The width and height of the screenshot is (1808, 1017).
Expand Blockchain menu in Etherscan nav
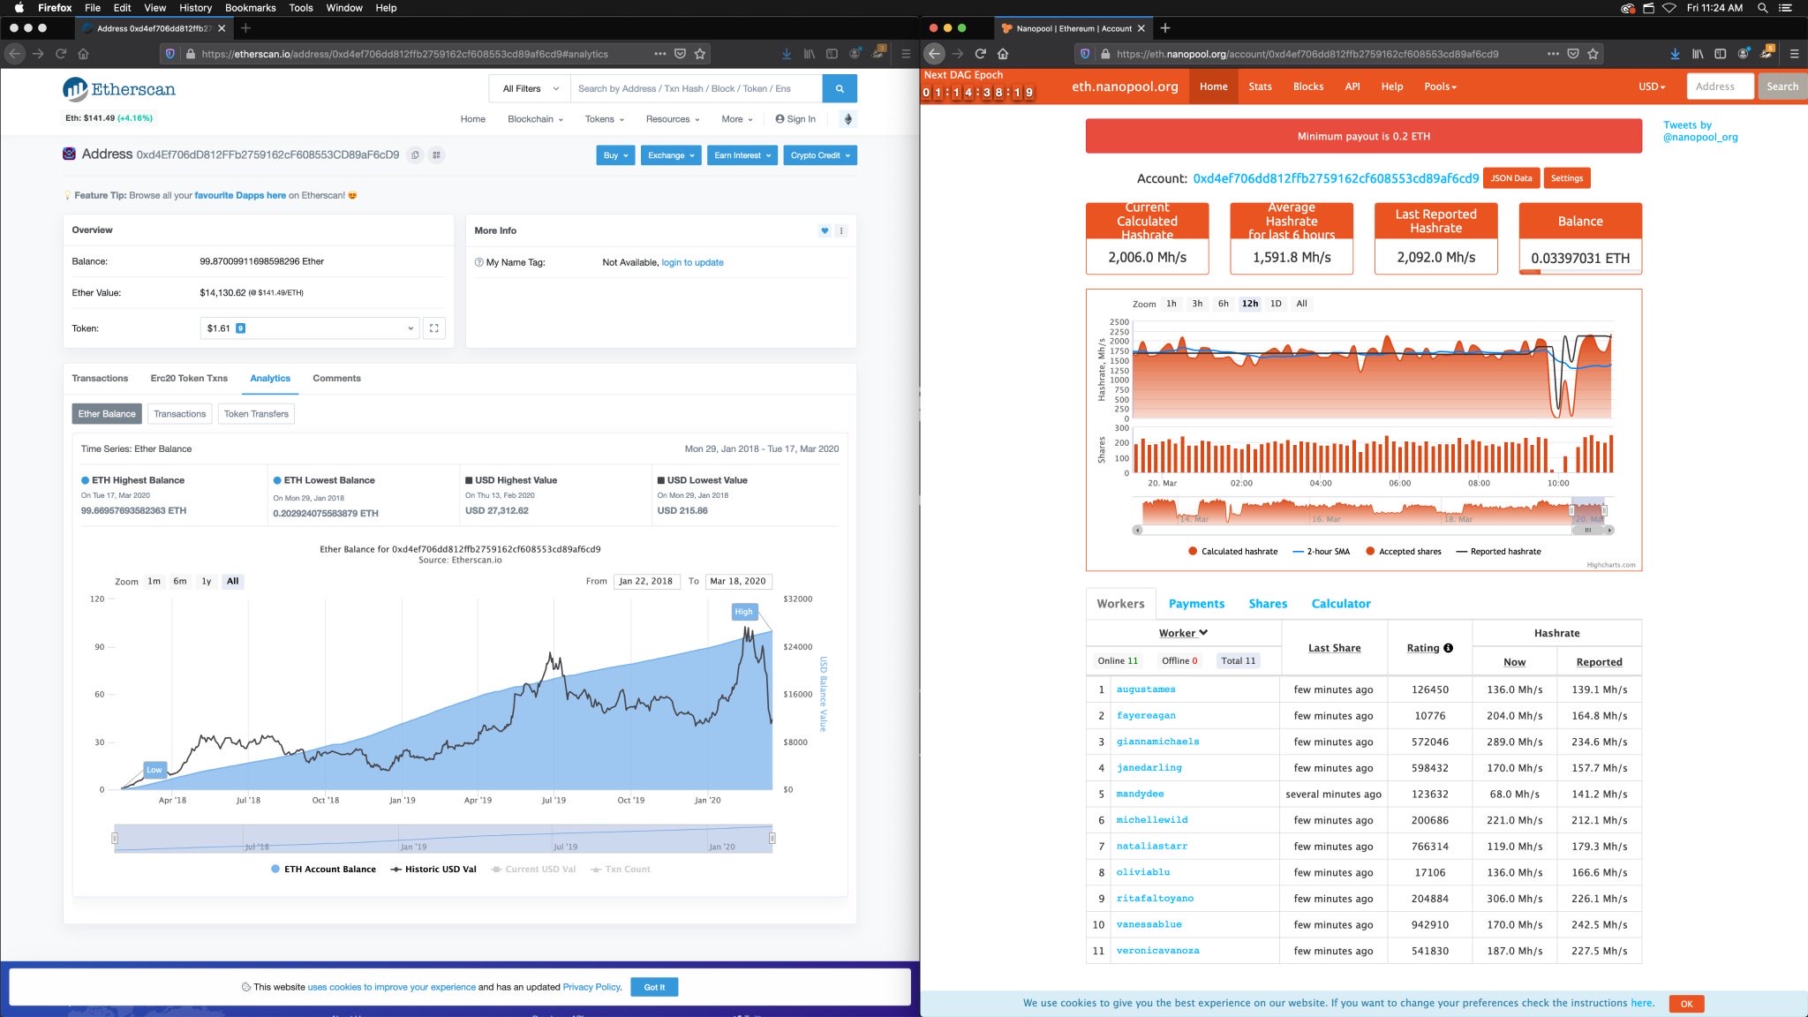coord(535,119)
